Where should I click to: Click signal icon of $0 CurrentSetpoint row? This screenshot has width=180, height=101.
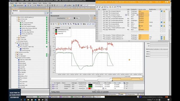(53, 85)
